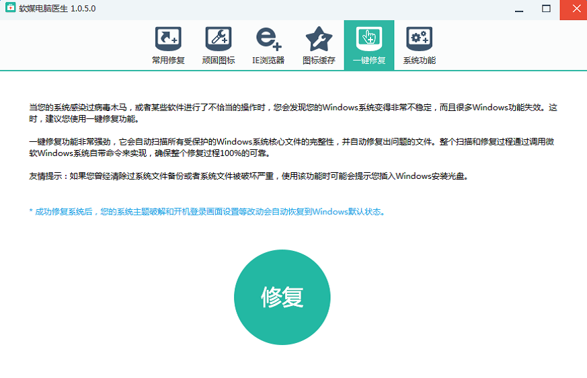
Task: Switch to the 常用修复 tab label
Action: click(167, 61)
